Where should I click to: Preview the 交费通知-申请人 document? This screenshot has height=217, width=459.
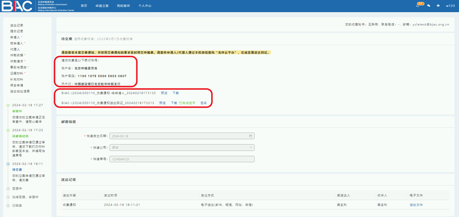pos(163,93)
